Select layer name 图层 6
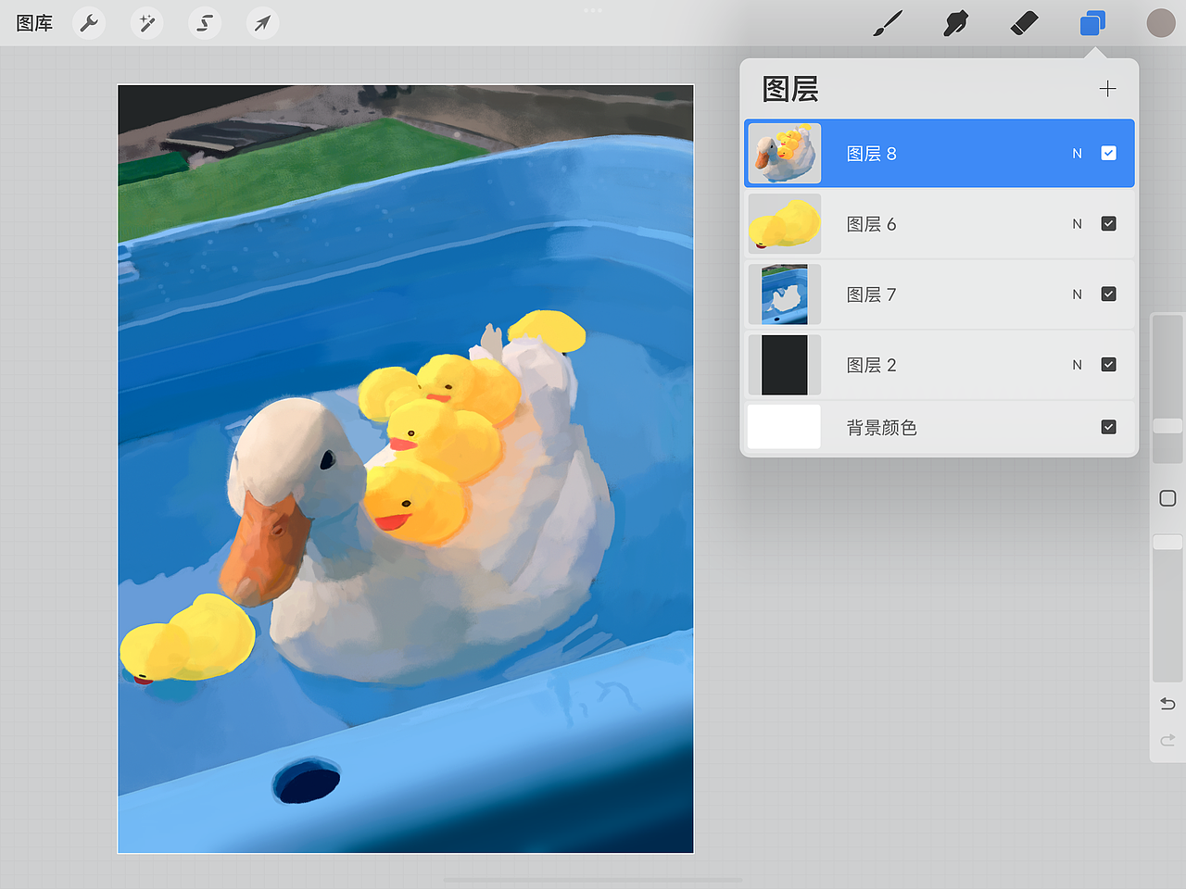This screenshot has width=1186, height=889. click(x=871, y=224)
